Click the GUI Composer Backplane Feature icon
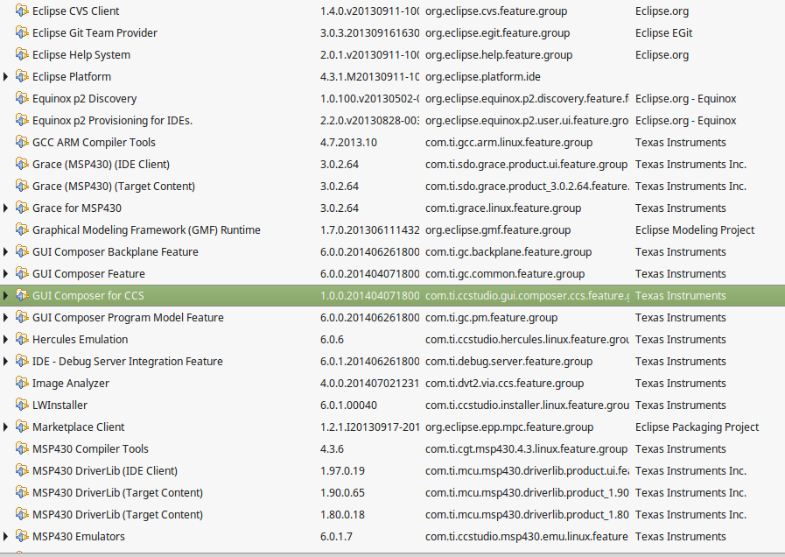This screenshot has height=557, width=785. coord(22,251)
